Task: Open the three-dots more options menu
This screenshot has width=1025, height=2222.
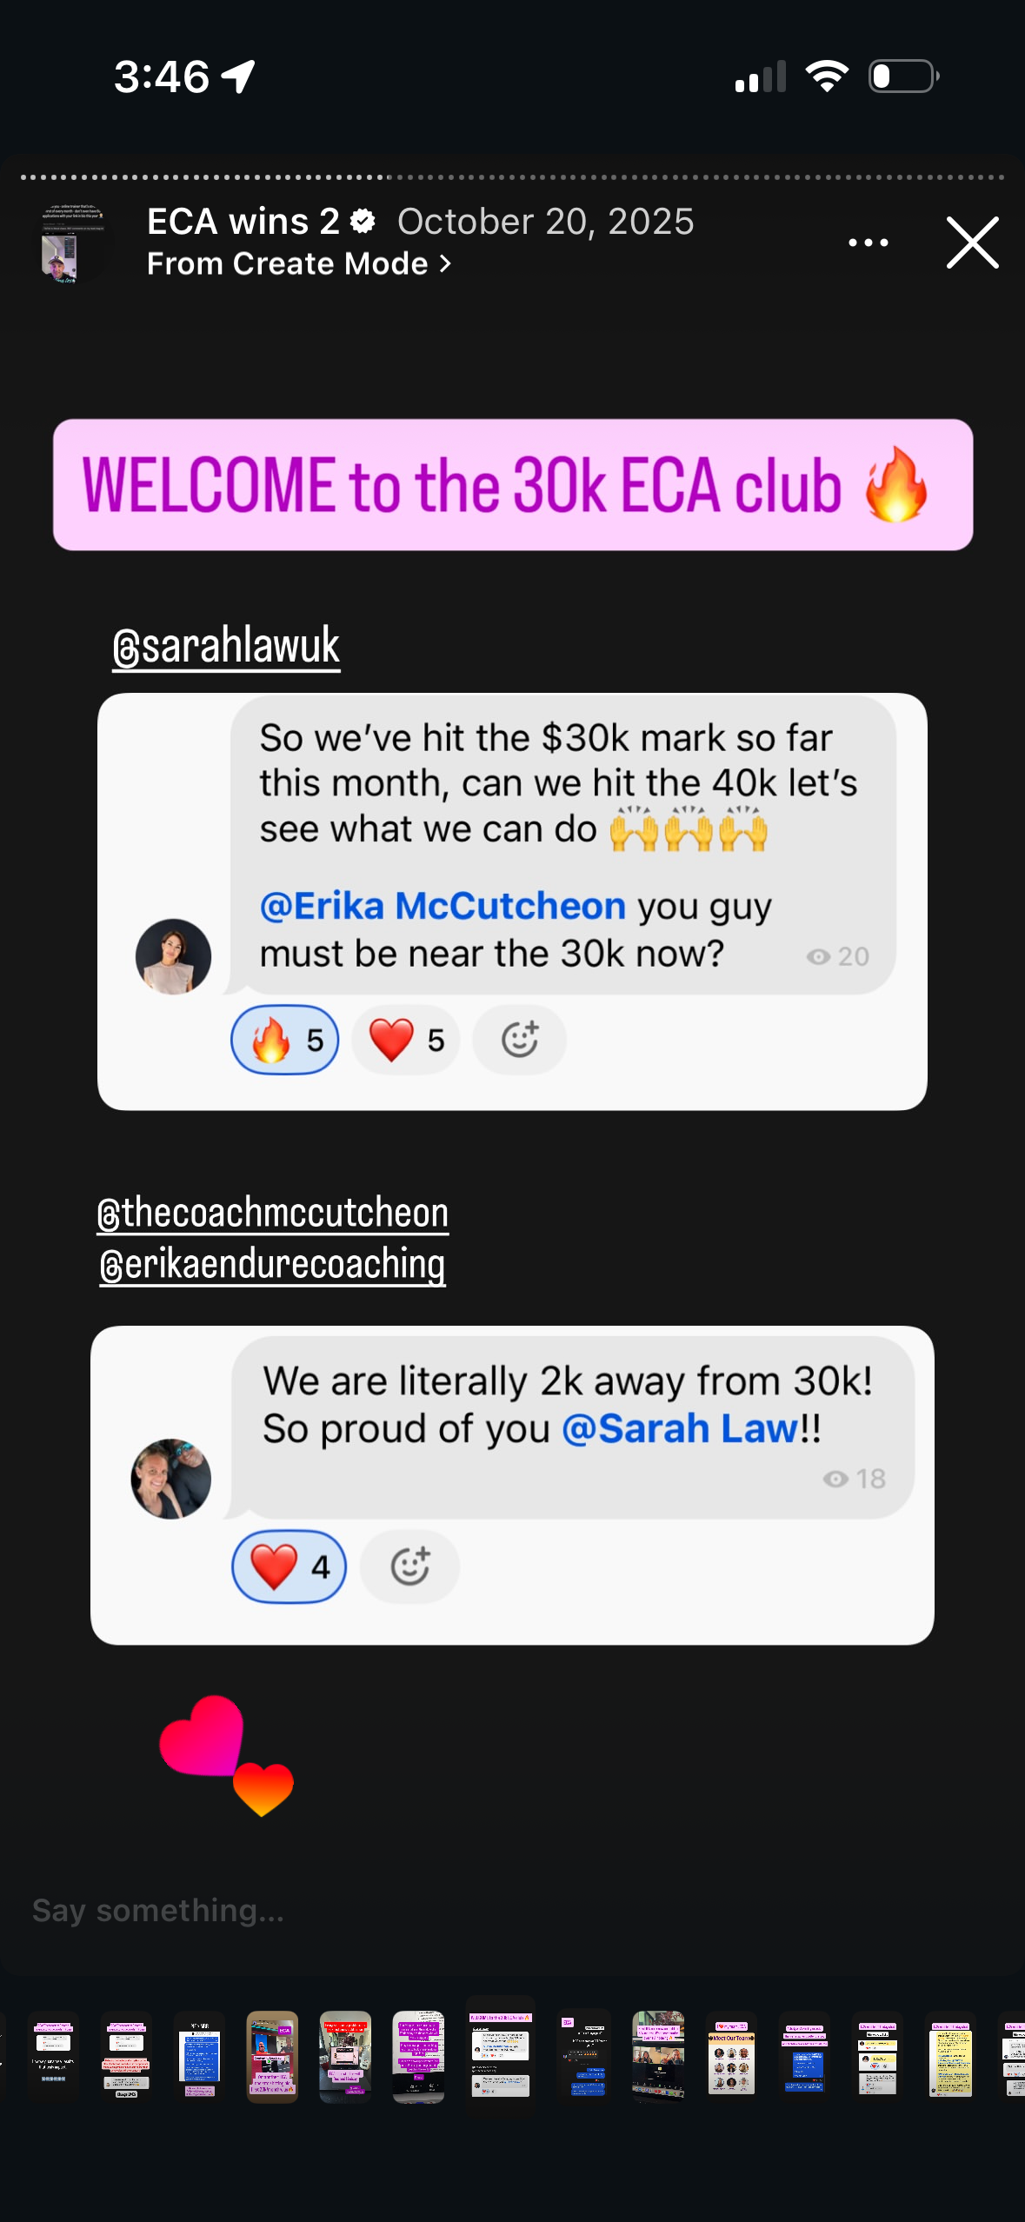Action: (868, 243)
